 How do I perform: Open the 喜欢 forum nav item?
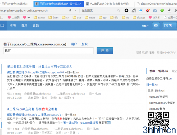(24, 26)
